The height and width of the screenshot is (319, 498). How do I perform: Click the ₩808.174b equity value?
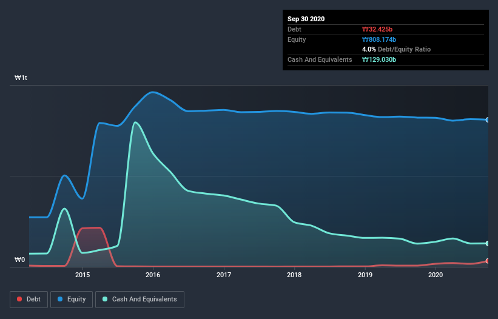[x=379, y=39]
